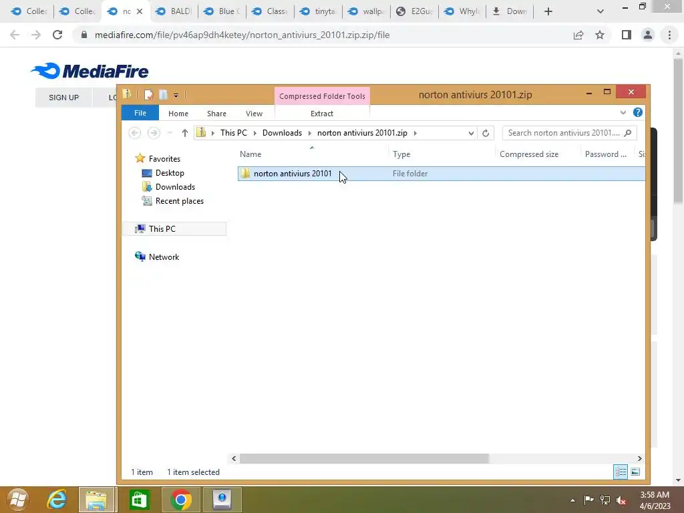
Task: Open a new Chrome tab
Action: click(x=548, y=11)
